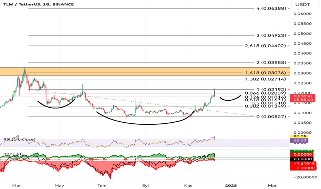Open the USDT currency selector
This screenshot has width=321, height=189.
tap(302, 4)
